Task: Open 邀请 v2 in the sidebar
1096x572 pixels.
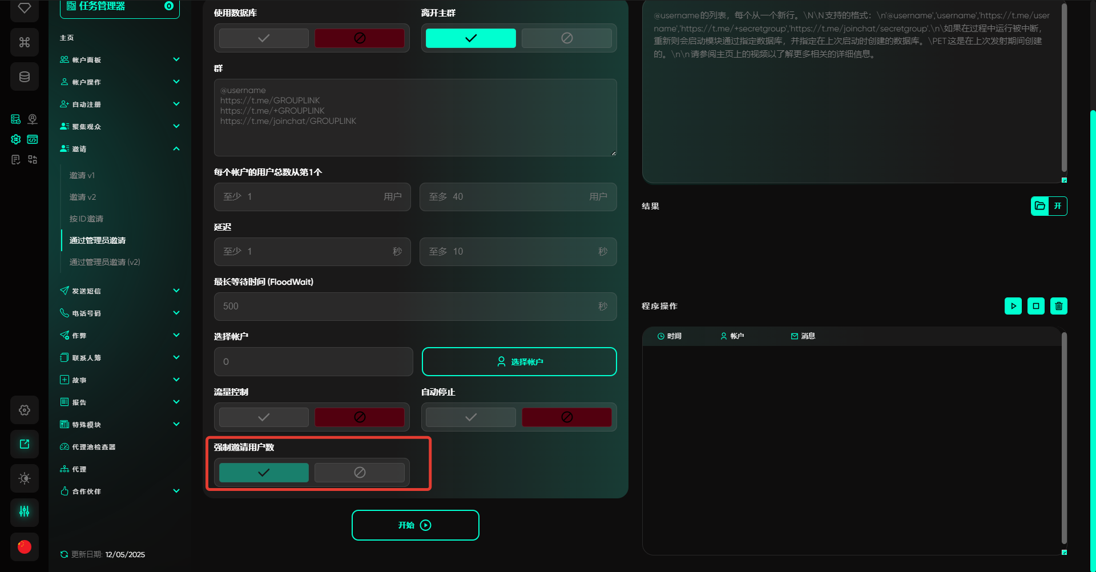Action: (x=83, y=197)
